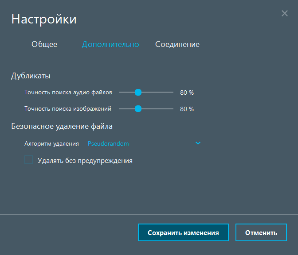Viewport: 298px width, 255px height.
Task: Open the Соединение tab
Action: [x=177, y=44]
